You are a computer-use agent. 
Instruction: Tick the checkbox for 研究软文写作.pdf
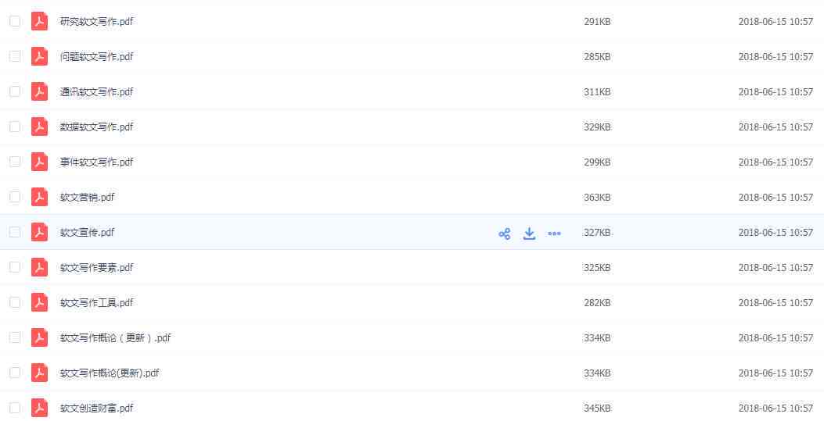click(15, 22)
